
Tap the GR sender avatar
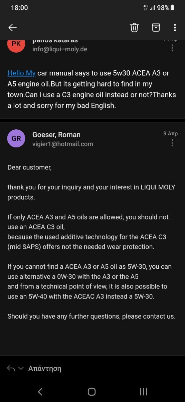point(16,138)
